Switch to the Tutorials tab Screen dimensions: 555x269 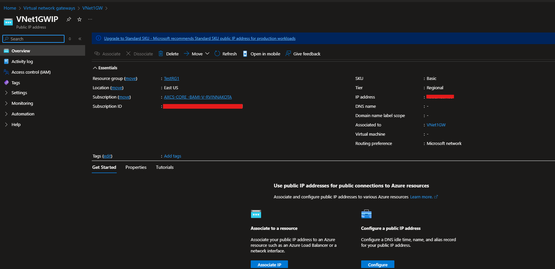point(165,167)
